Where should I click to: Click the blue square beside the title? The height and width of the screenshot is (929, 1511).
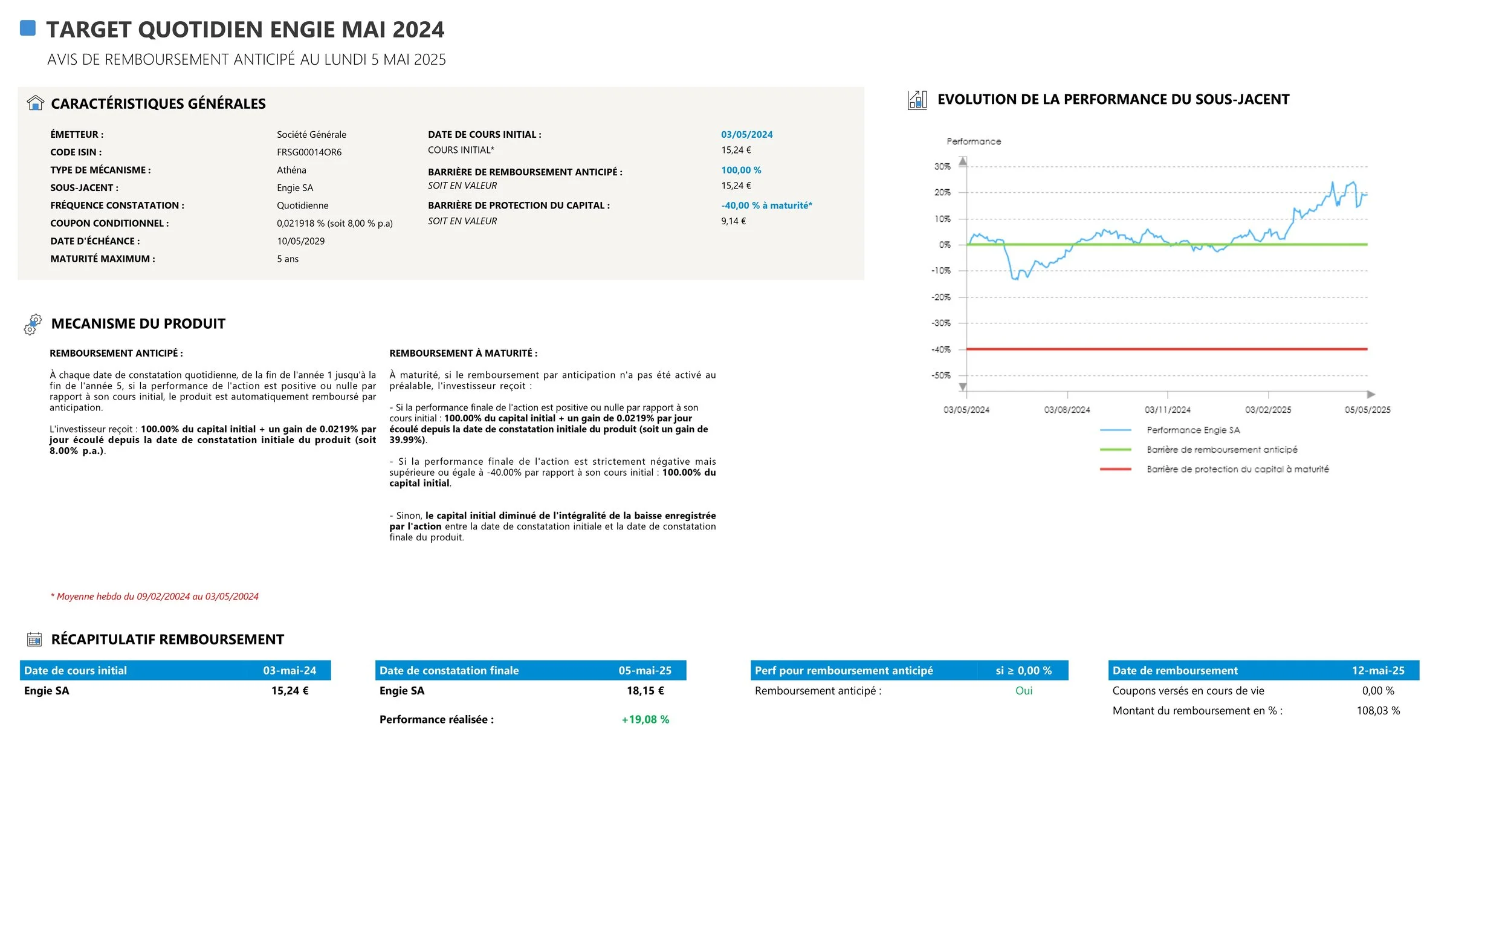click(x=28, y=28)
